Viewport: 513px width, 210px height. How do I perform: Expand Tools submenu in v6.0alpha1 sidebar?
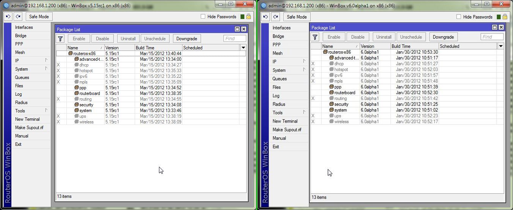(x=304, y=112)
